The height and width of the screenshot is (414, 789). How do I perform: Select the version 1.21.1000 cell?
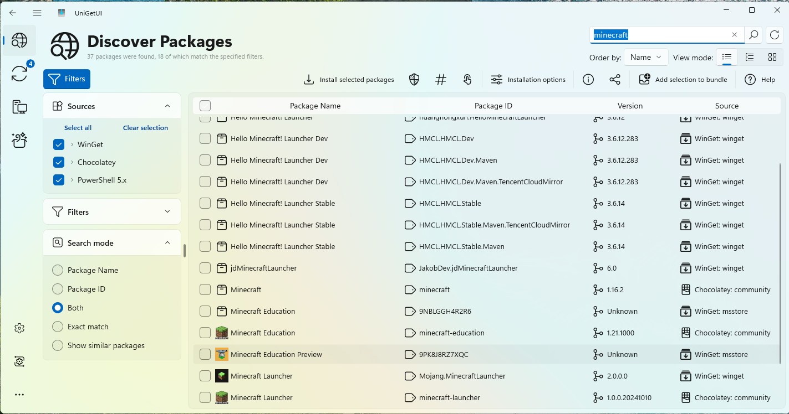620,333
